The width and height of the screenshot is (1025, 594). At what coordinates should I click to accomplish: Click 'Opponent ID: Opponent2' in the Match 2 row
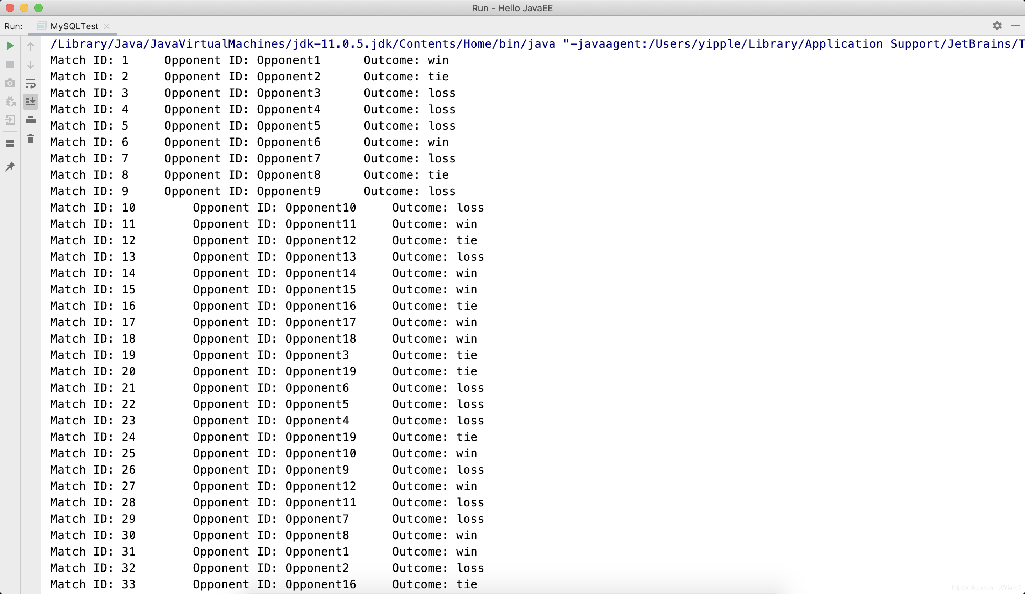242,77
